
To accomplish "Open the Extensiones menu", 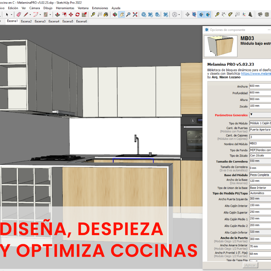I will (100, 8).
